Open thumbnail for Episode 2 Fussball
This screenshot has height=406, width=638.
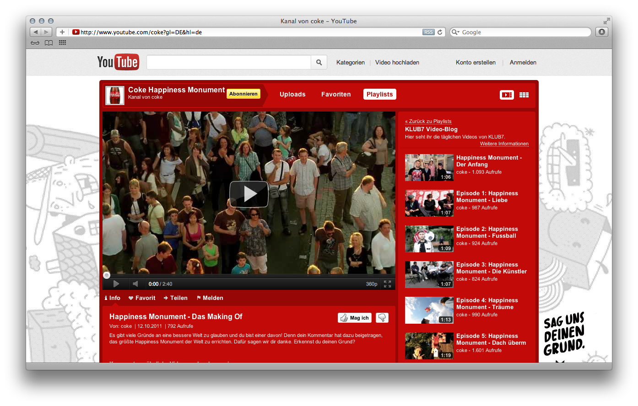tap(429, 239)
